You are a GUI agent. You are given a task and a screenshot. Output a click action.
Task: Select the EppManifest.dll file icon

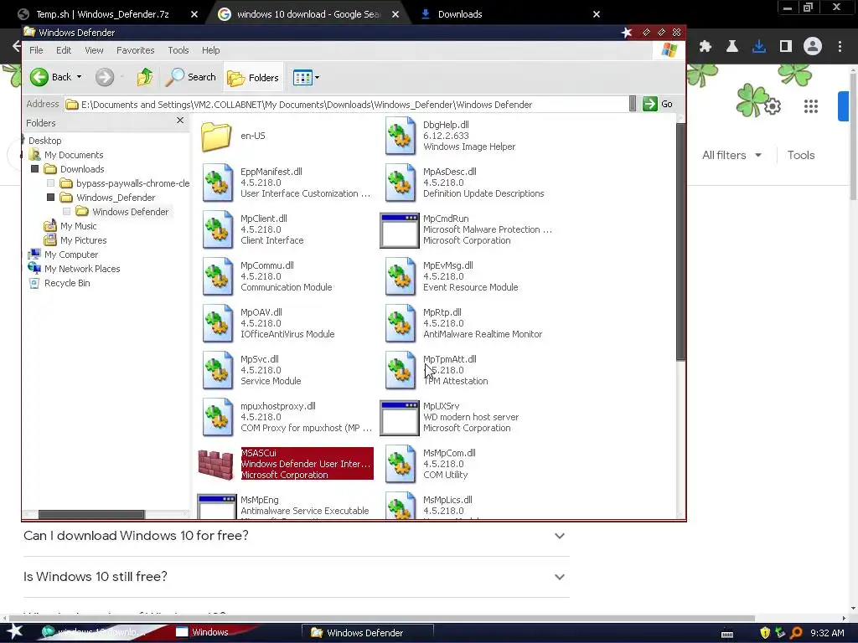pyautogui.click(x=218, y=183)
